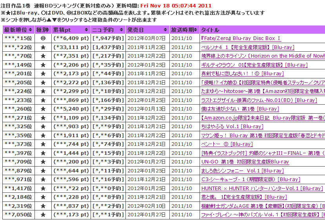Open C3-シーキューブ- 1 link

251,179
